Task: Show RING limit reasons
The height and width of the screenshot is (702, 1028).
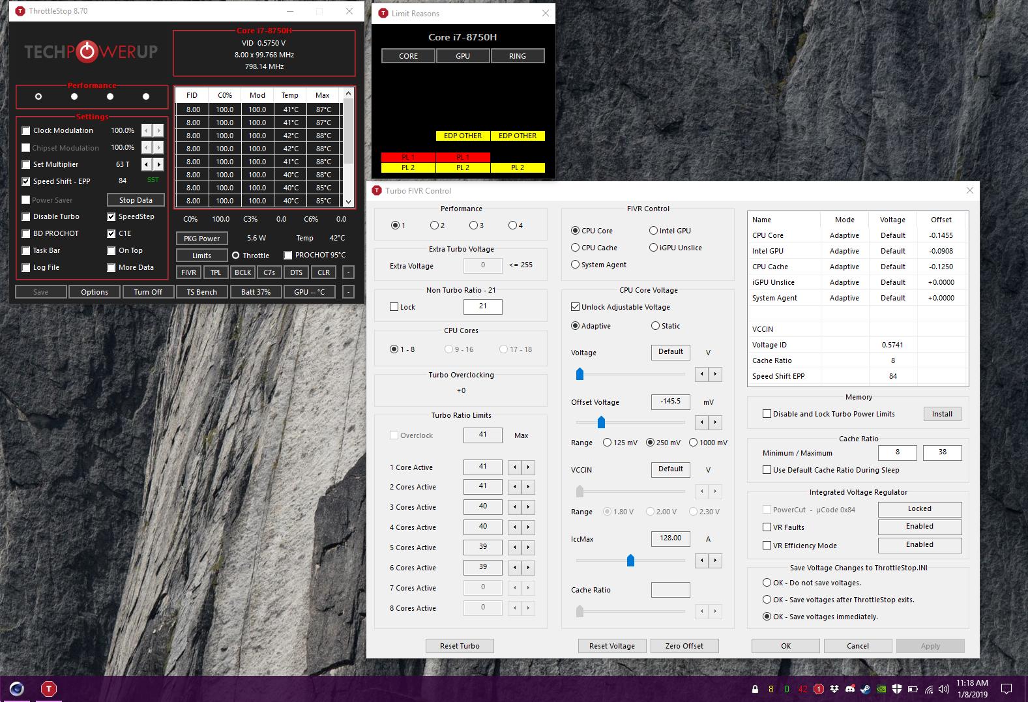Action: coord(518,56)
